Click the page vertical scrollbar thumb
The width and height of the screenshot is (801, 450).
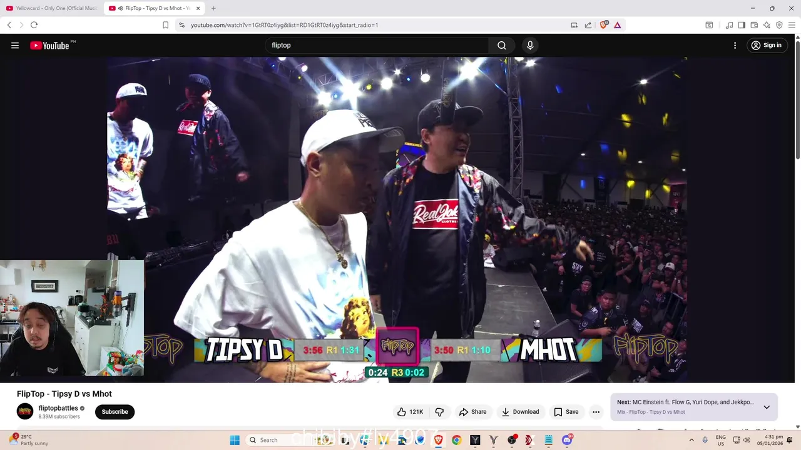coord(797,100)
